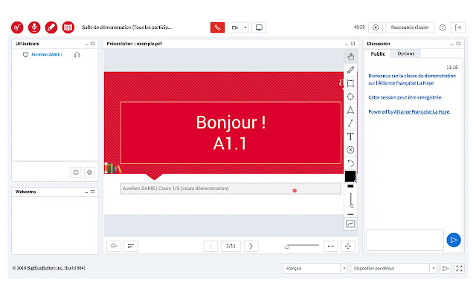
Task: Open Alliance Française La Haye link
Action: pos(422,112)
